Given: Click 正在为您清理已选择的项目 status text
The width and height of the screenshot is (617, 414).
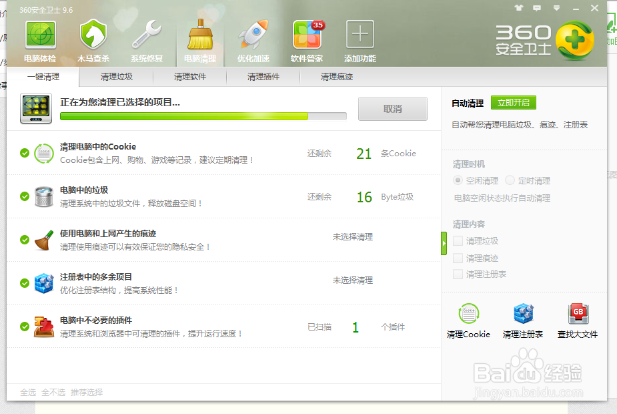Looking at the screenshot, I should point(120,102).
